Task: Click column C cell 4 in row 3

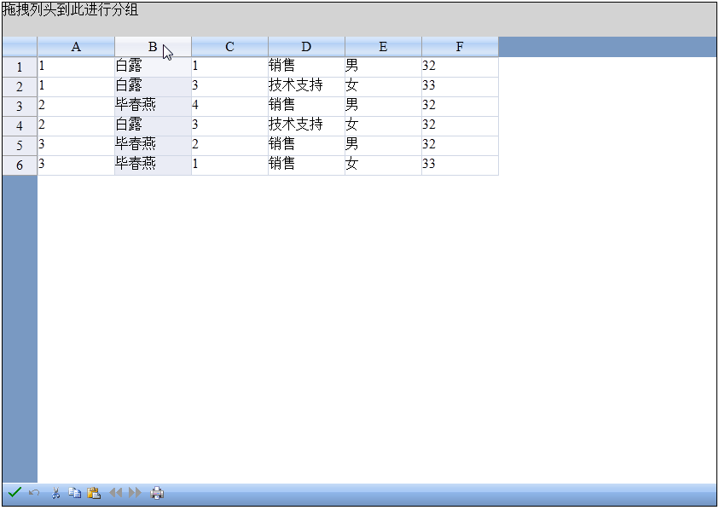Action: [229, 107]
